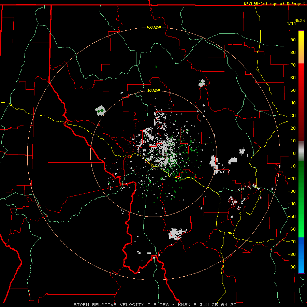Click the 04:20 timestamp text
Screen dimensions: 307x307
click(x=229, y=305)
